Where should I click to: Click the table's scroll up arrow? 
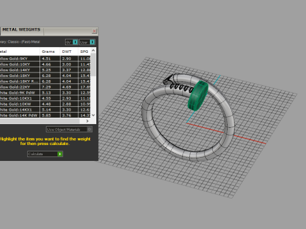[93, 50]
